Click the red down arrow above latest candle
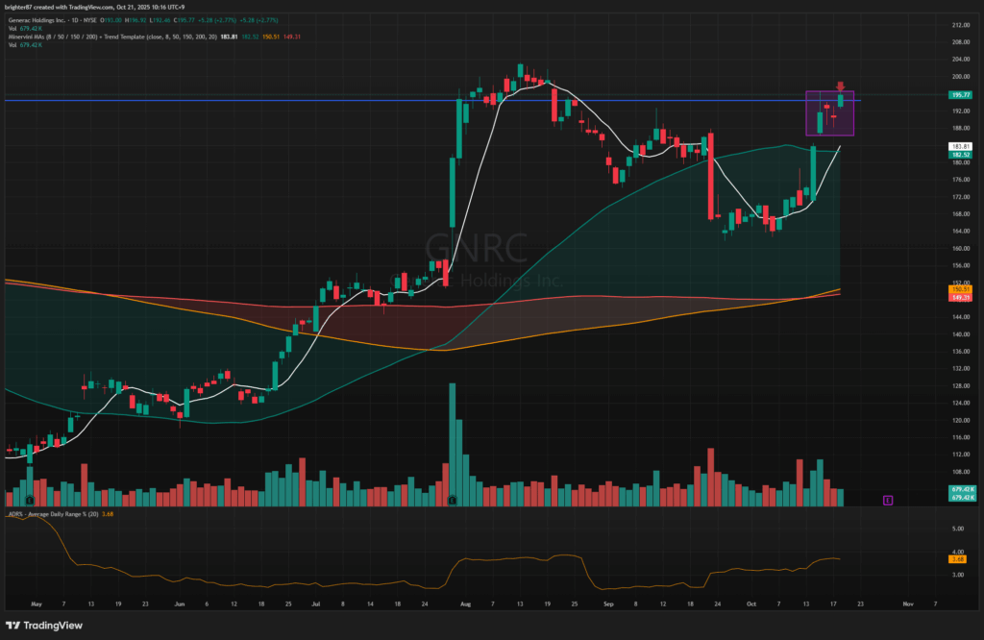Screen dimensions: 984x640 841,86
